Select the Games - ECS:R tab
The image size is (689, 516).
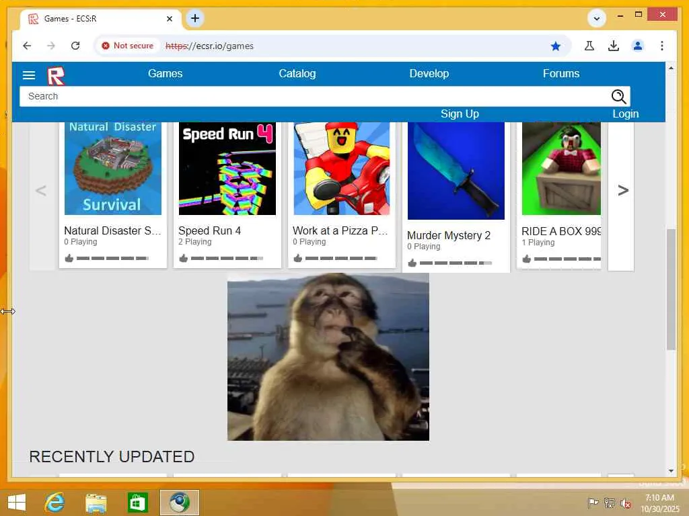pyautogui.click(x=100, y=19)
